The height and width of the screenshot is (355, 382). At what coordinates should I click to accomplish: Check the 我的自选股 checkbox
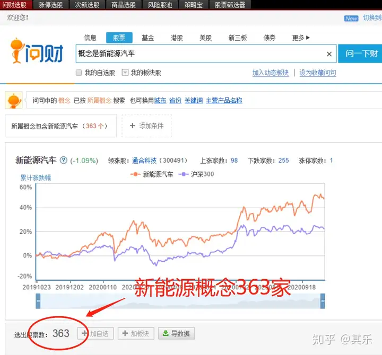point(79,73)
